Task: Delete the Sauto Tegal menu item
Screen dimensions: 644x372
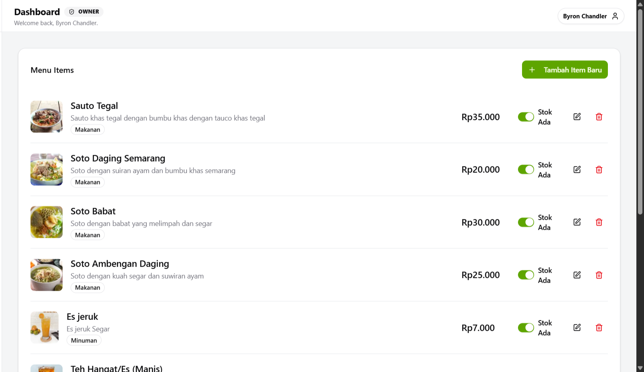Action: [x=599, y=117]
